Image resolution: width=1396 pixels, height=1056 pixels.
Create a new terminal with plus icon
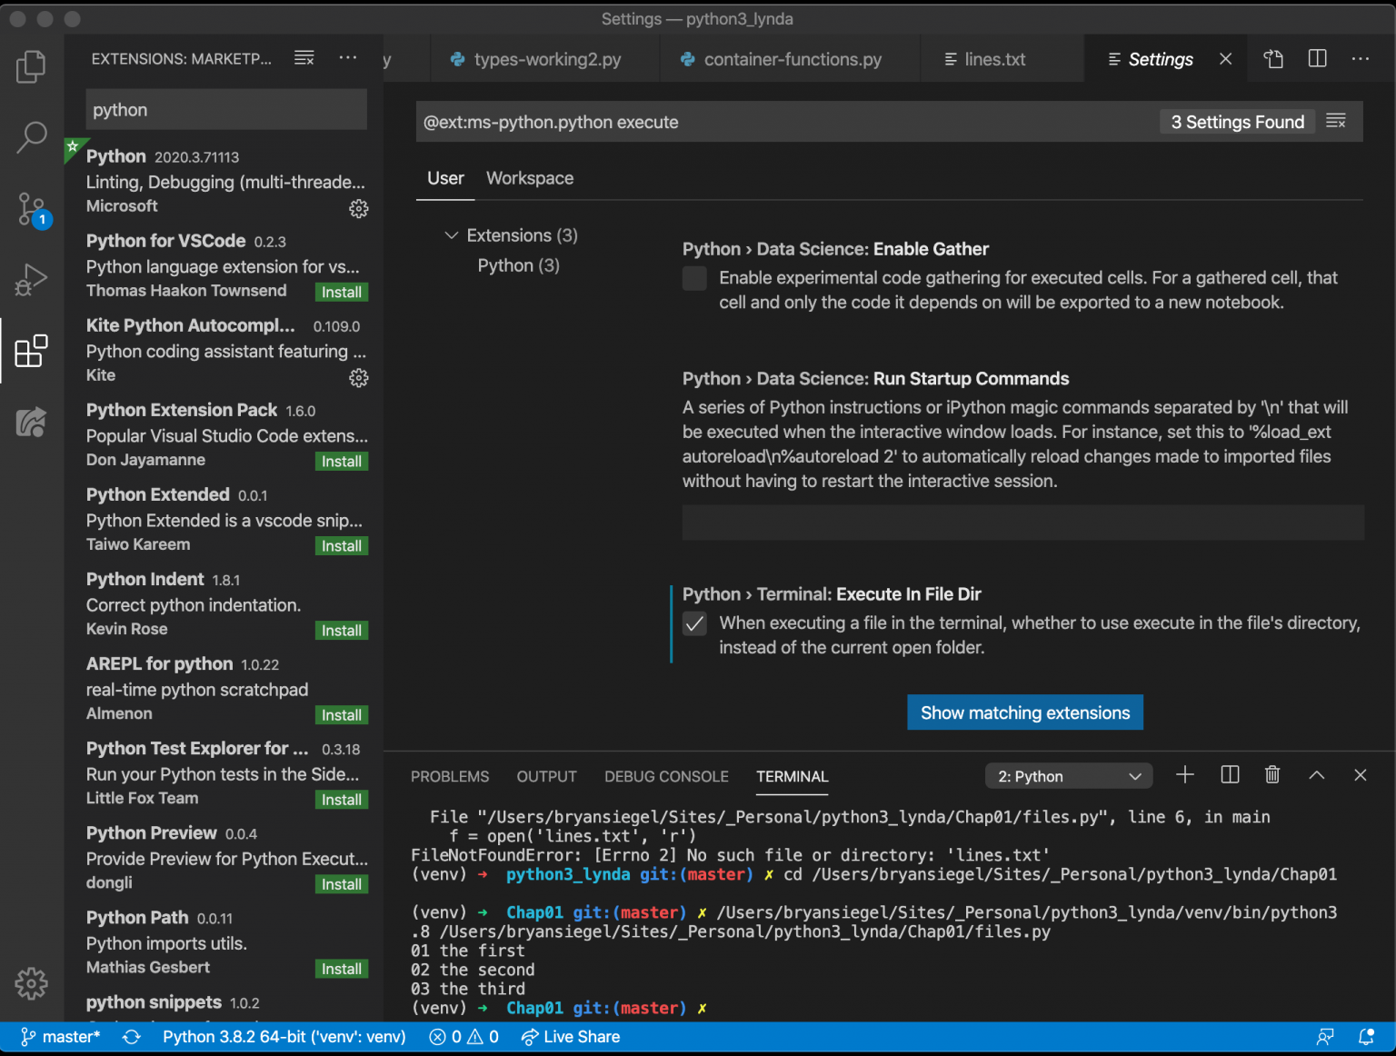tap(1185, 775)
